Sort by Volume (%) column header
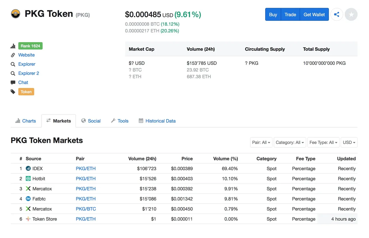Image resolution: width=369 pixels, height=238 pixels. [x=225, y=159]
